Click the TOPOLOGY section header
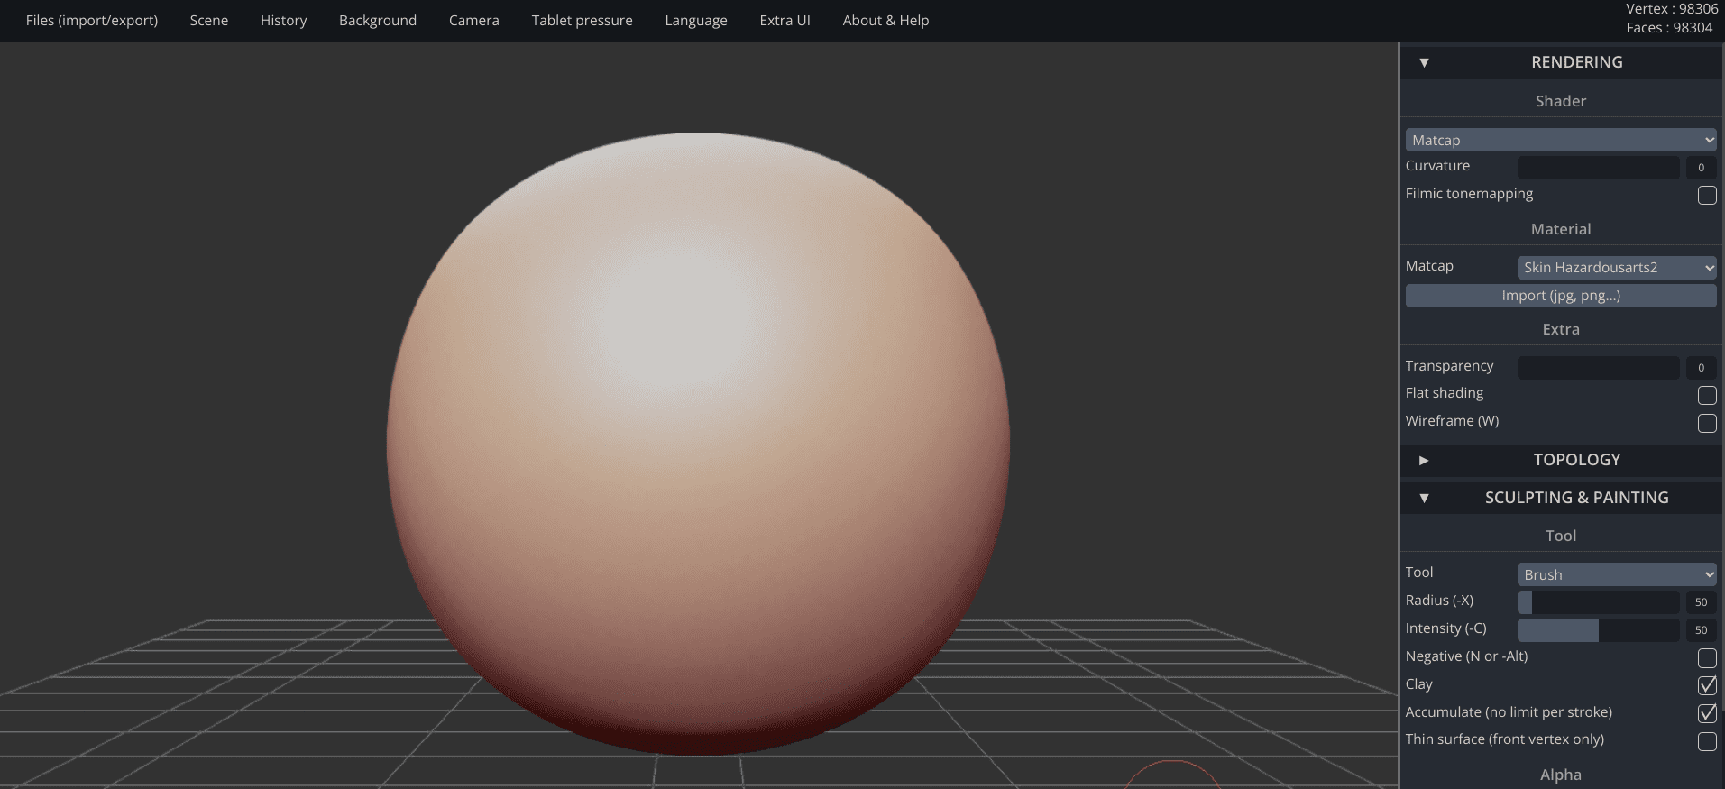 point(1561,460)
